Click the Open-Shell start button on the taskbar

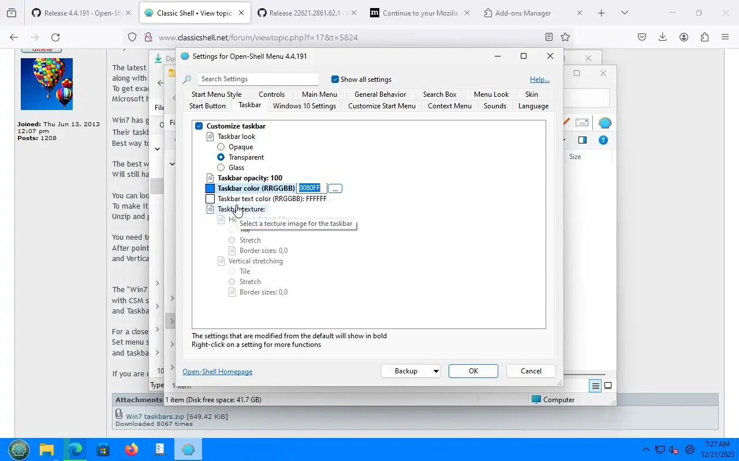pyautogui.click(x=19, y=449)
